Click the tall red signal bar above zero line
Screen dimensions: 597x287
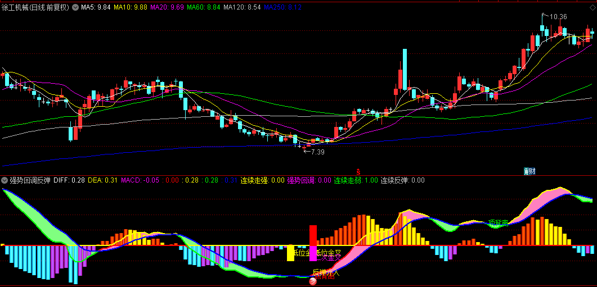pyautogui.click(x=313, y=235)
